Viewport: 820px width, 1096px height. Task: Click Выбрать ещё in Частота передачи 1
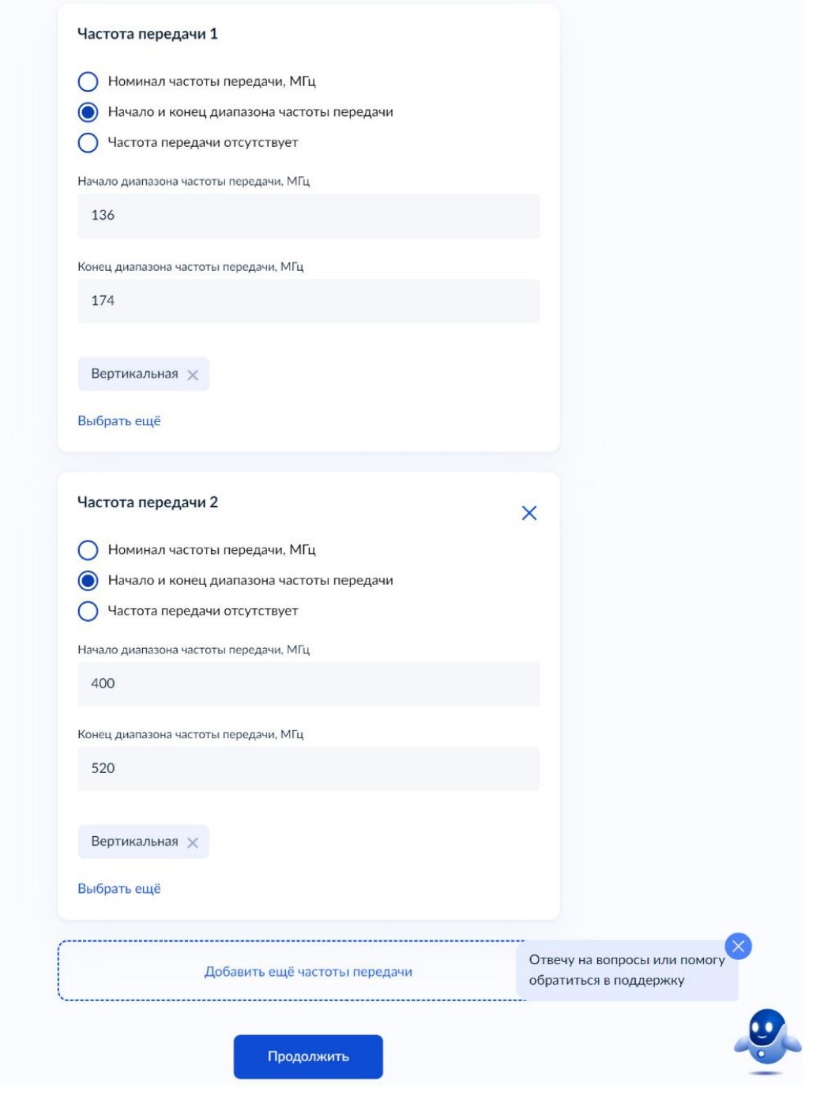[x=119, y=421]
